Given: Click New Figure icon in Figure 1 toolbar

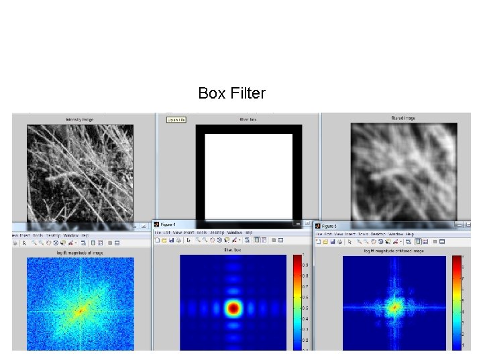Looking at the screenshot, I should [x=157, y=240].
